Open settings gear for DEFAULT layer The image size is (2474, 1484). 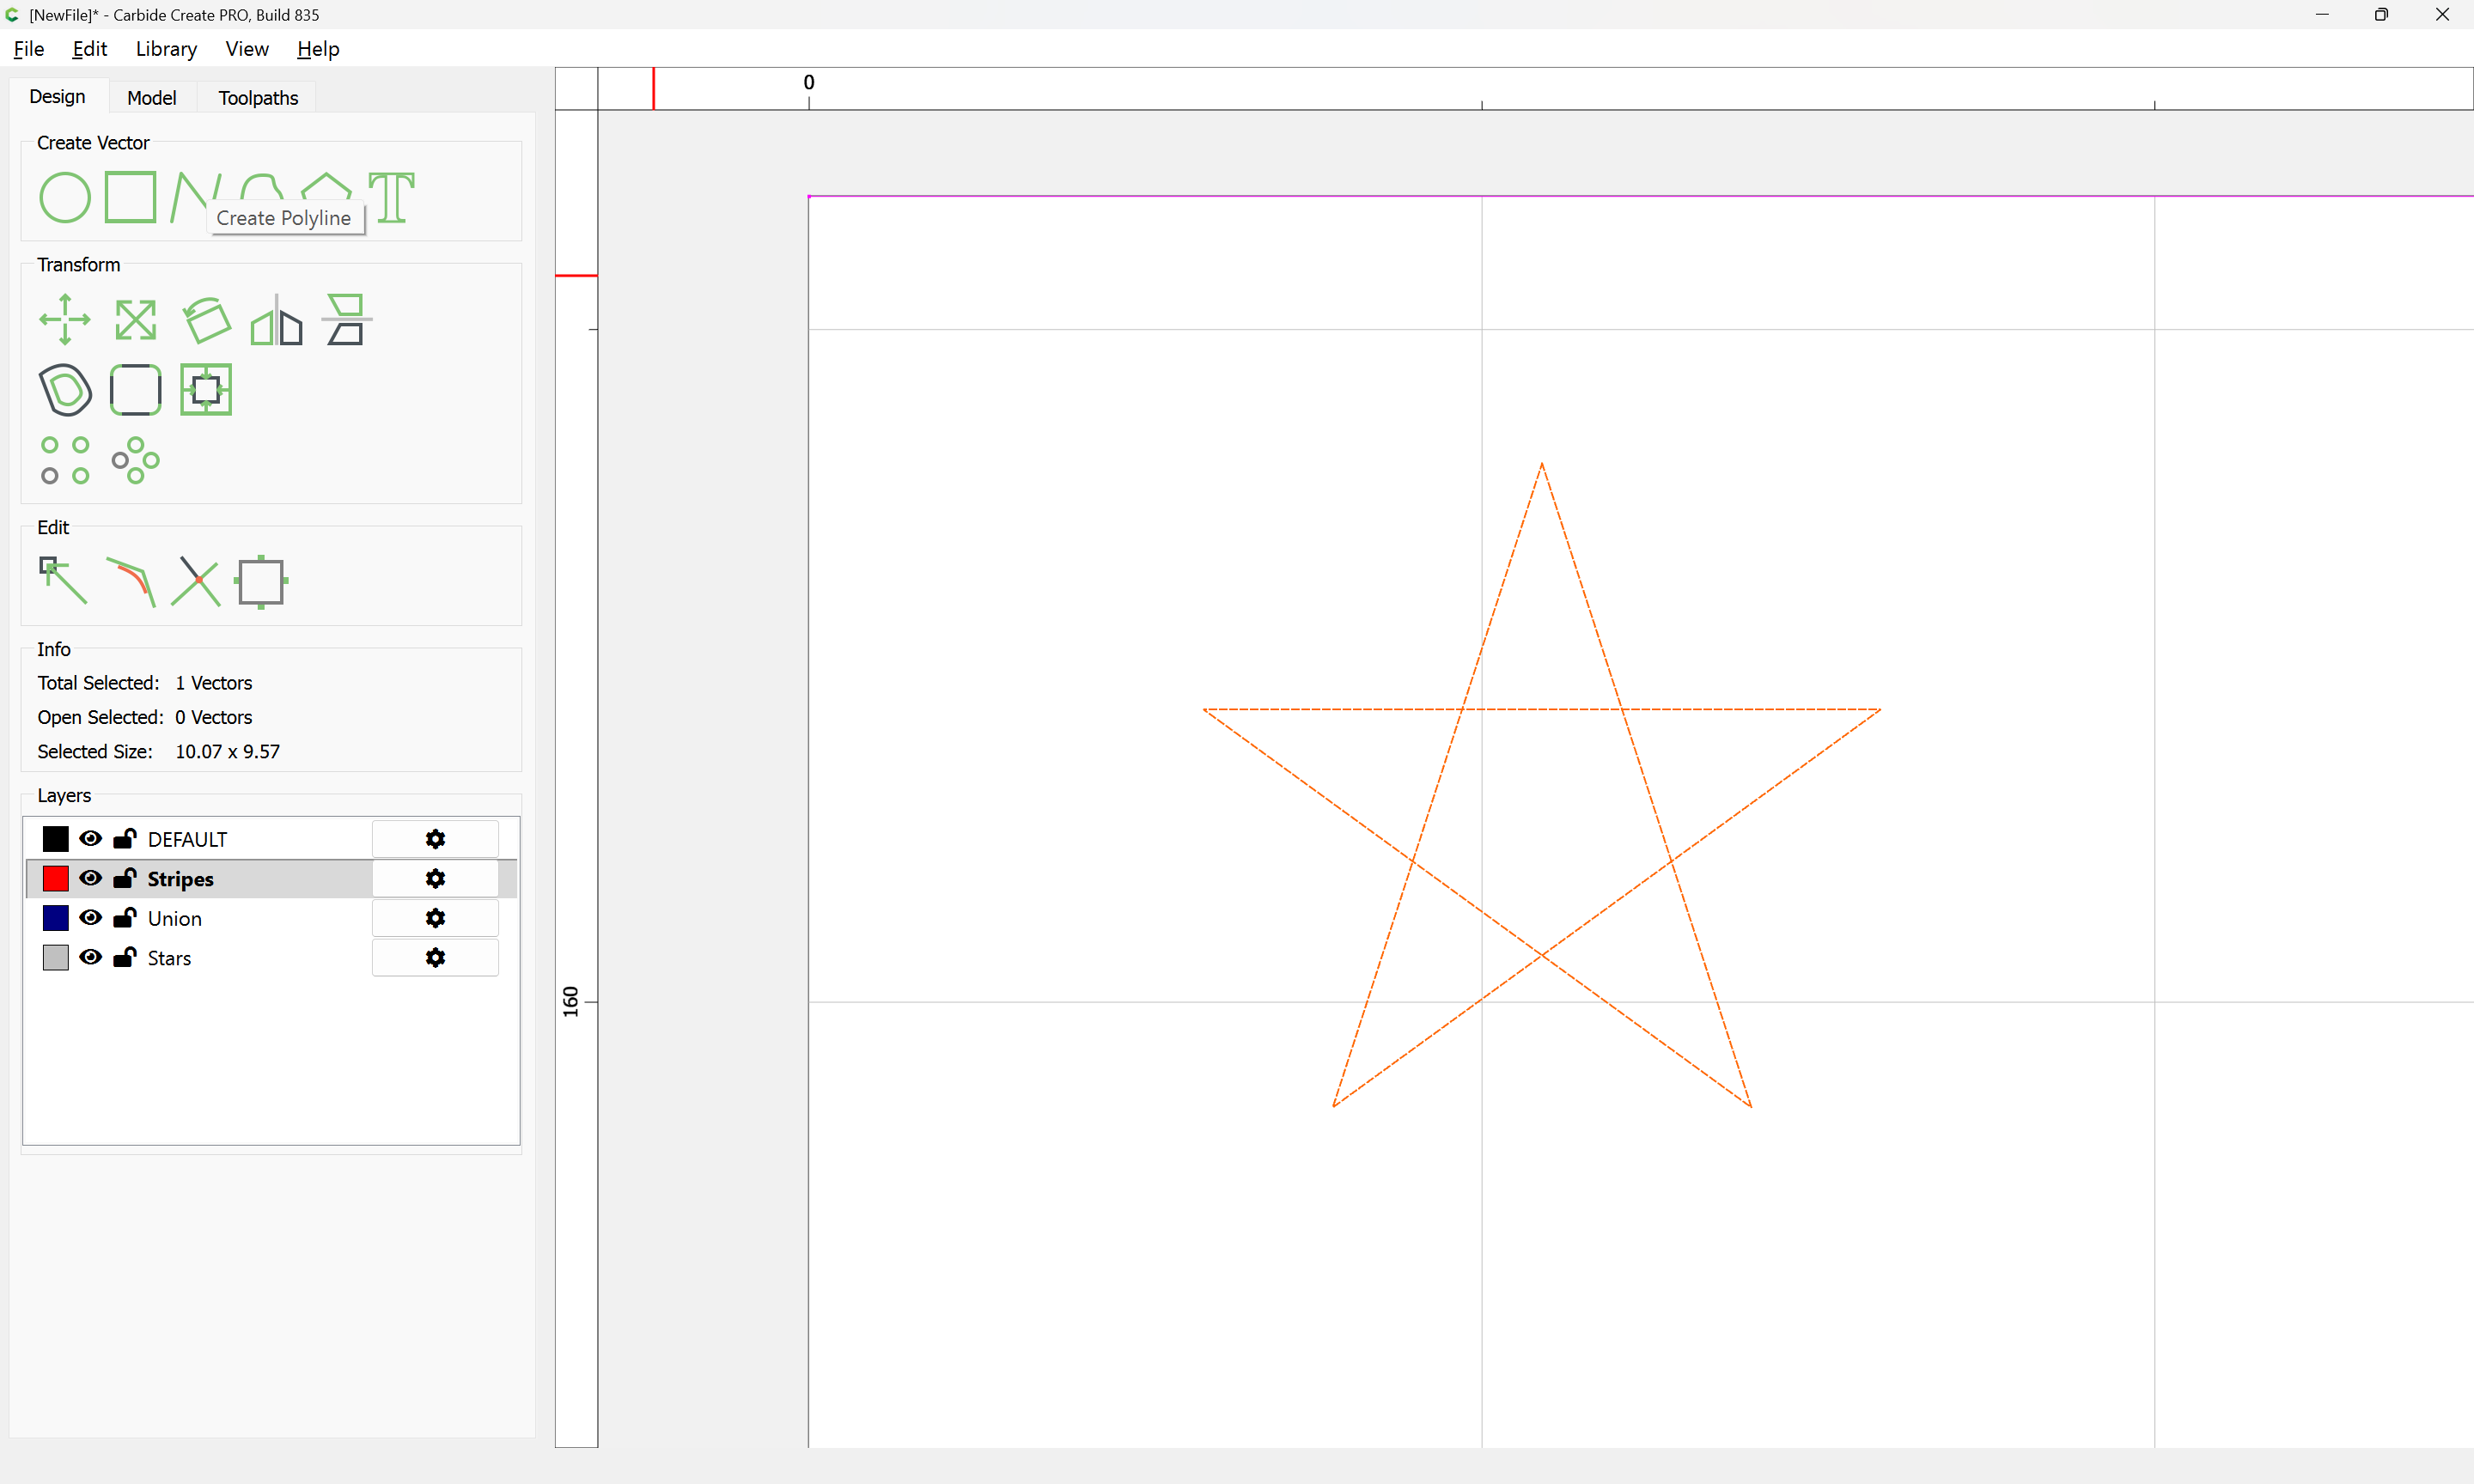[x=435, y=838]
